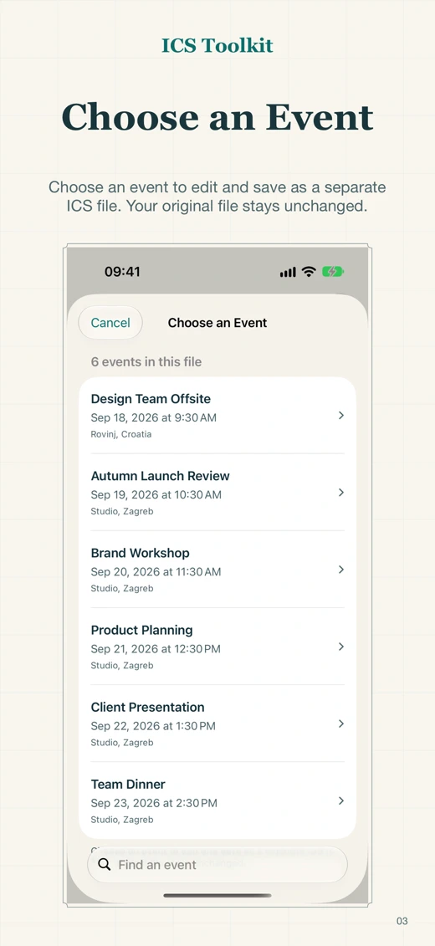Select the Team Dinner title
This screenshot has height=946, width=435.
click(x=128, y=785)
